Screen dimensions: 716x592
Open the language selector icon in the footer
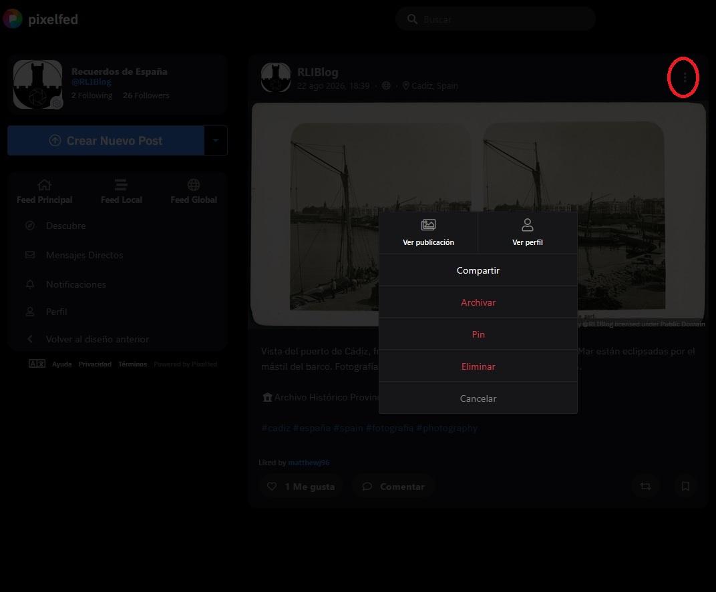[37, 364]
